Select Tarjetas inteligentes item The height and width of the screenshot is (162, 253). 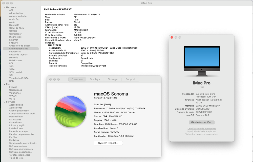click(19, 155)
